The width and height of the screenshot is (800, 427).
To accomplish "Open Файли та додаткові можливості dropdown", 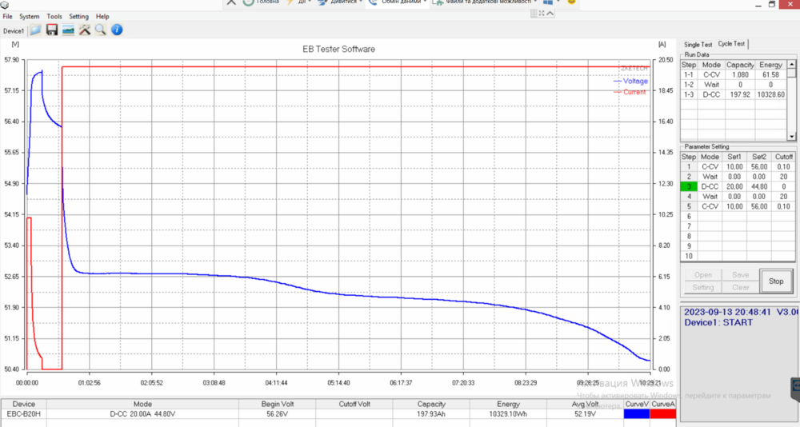I will [x=484, y=2].
